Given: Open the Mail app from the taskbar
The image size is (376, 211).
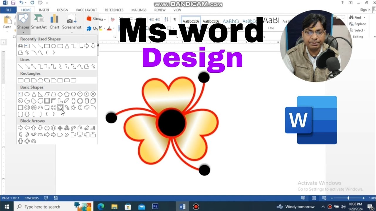Looking at the screenshot, I should coord(142,207).
